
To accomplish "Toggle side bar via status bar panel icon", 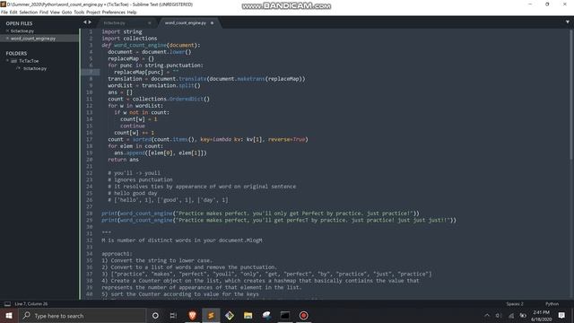I will (x=7, y=304).
